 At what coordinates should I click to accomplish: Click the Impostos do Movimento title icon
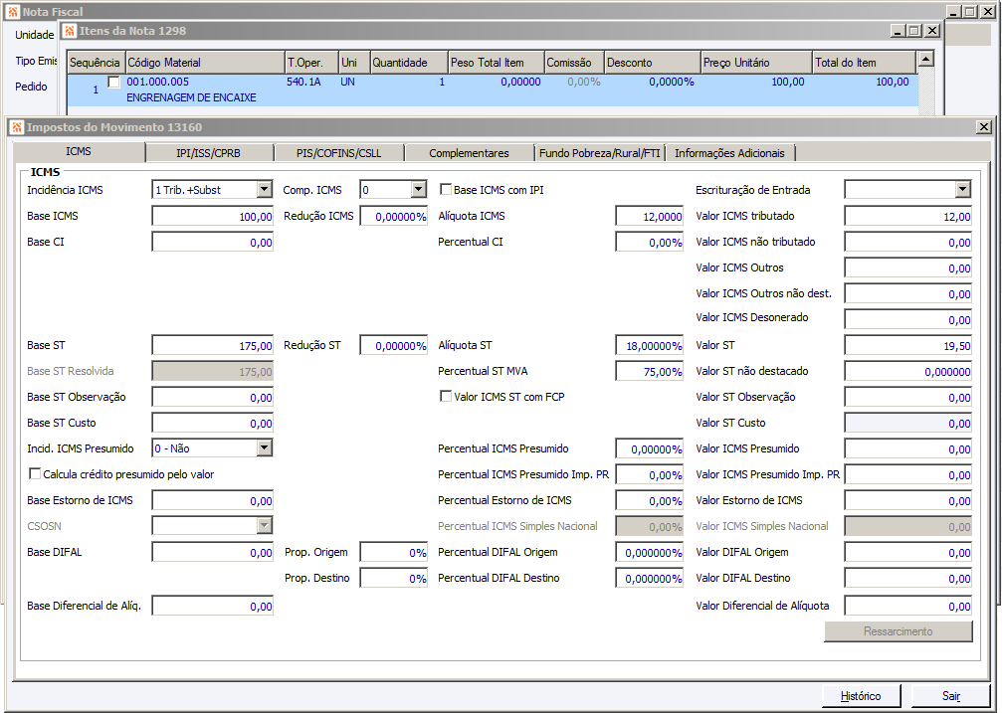17,127
